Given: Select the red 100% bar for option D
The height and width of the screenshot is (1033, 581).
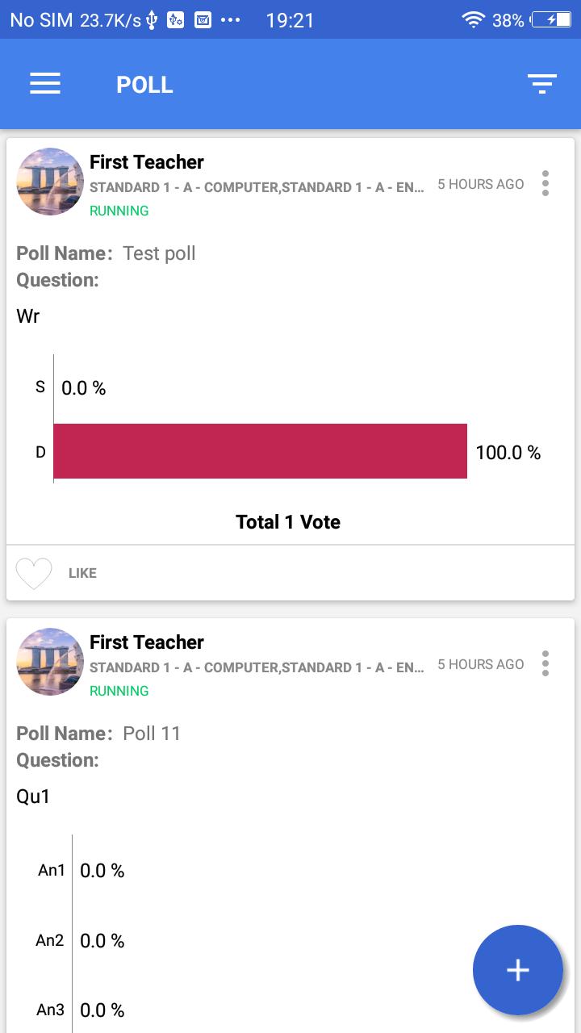Looking at the screenshot, I should tap(260, 451).
